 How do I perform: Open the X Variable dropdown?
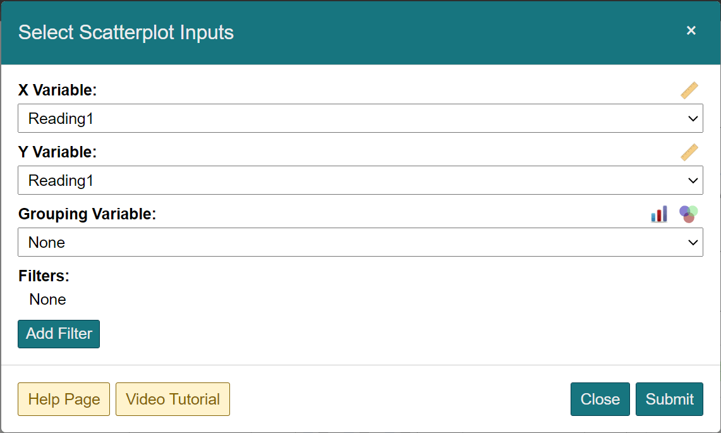coord(360,118)
